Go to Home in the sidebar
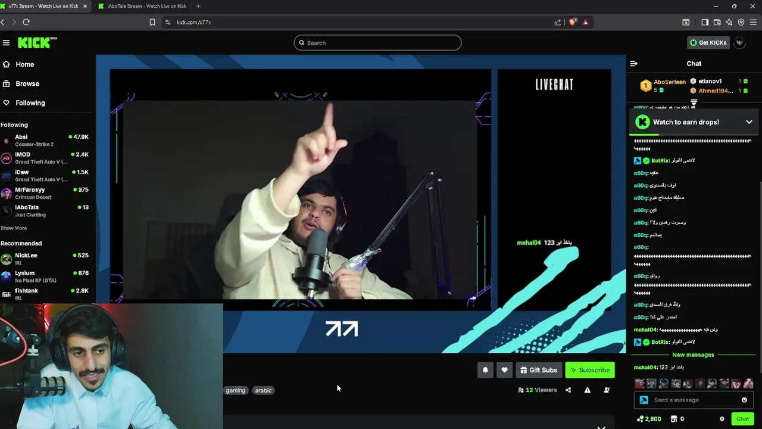Screen dimensions: 762x429 24,64
